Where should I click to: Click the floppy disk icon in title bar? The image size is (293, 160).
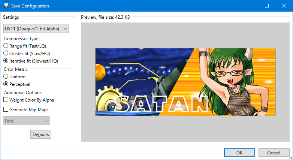click(6, 6)
